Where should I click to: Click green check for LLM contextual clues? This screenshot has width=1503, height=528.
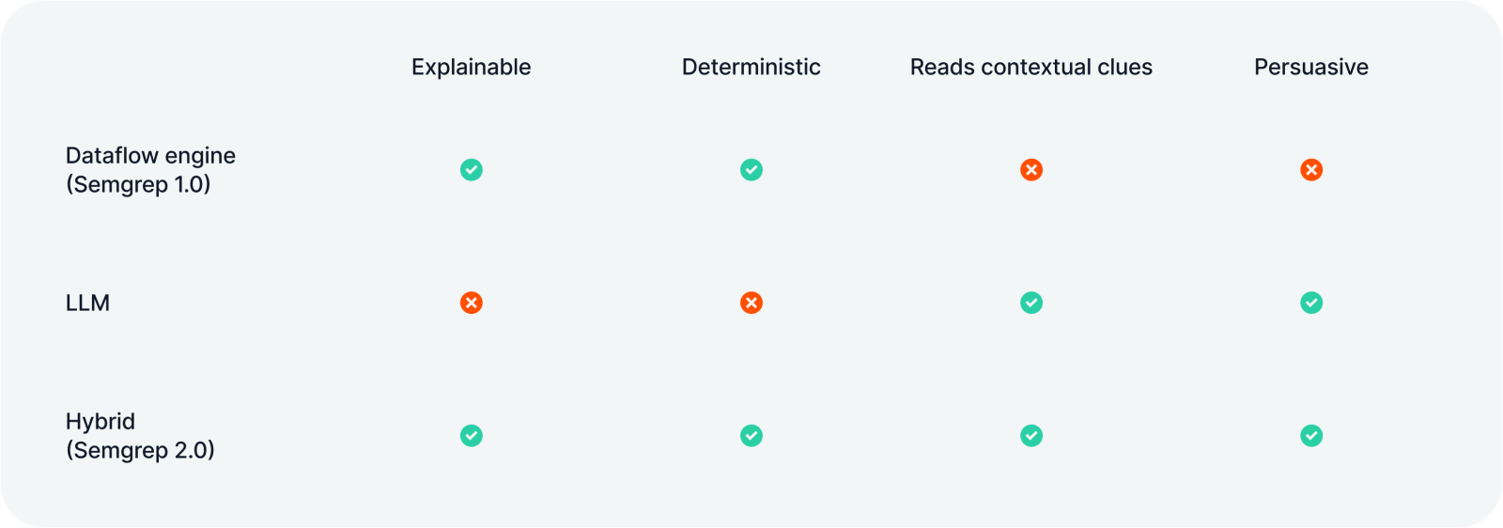pyautogui.click(x=1031, y=303)
